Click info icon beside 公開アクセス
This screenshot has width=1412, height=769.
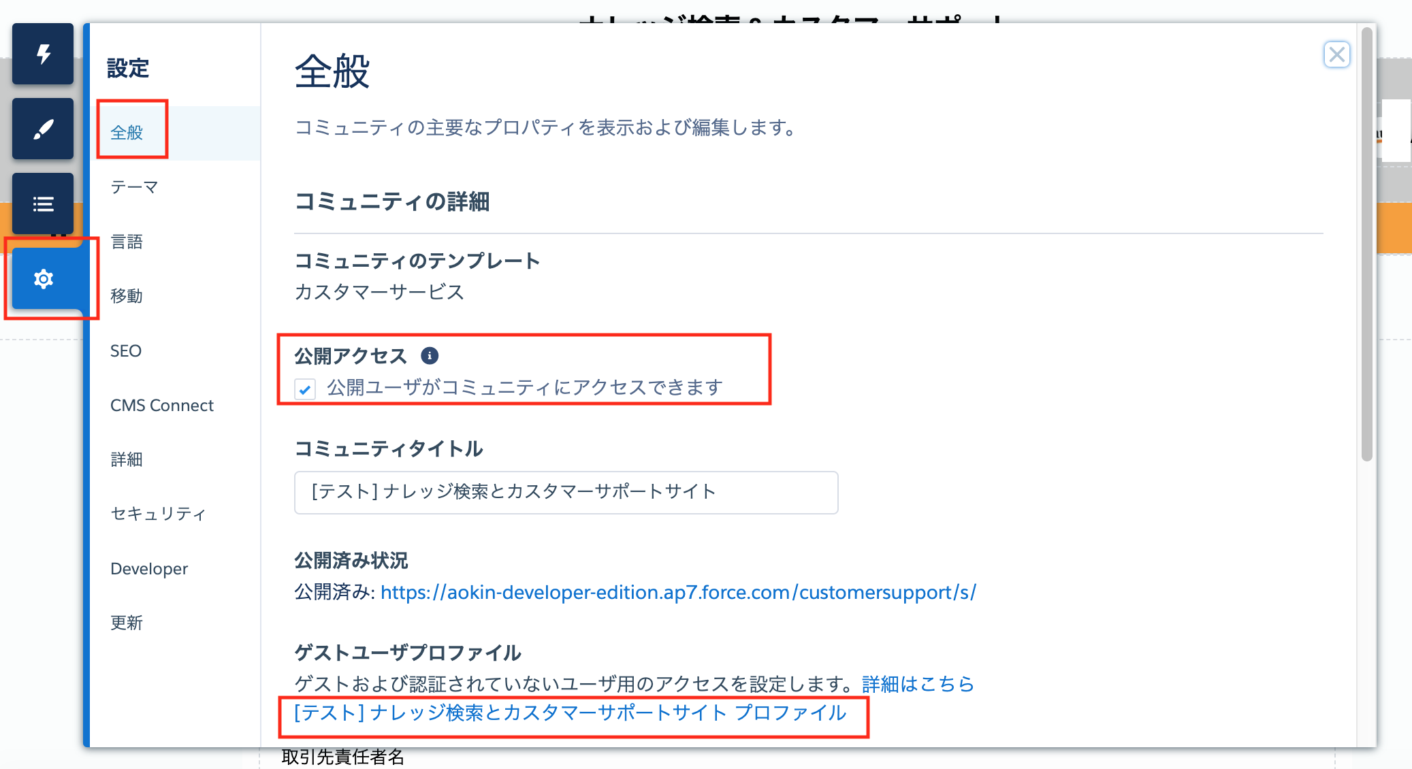pyautogui.click(x=430, y=355)
